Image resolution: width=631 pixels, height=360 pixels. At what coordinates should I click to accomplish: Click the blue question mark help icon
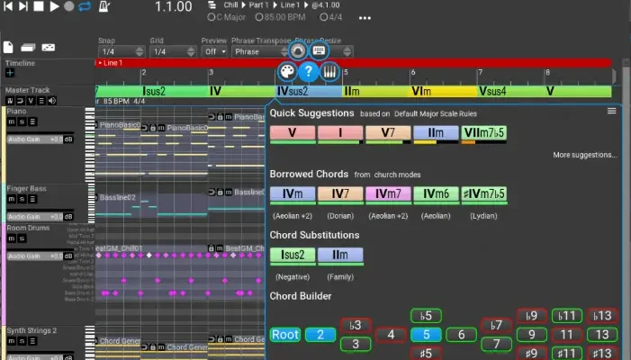(308, 72)
